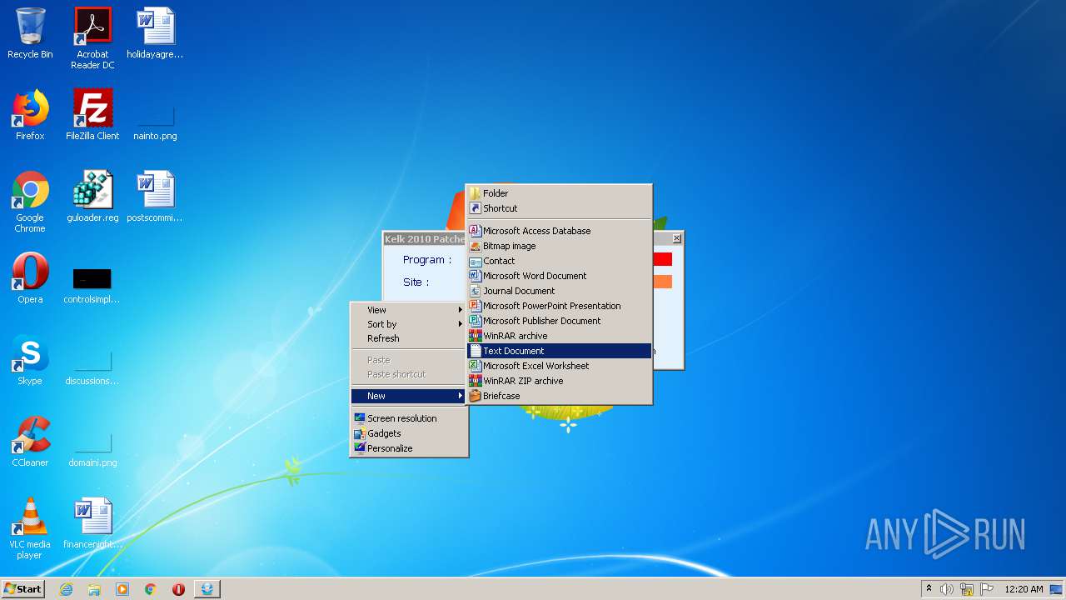
Task: Create new WinRAR archive
Action: tap(559, 336)
